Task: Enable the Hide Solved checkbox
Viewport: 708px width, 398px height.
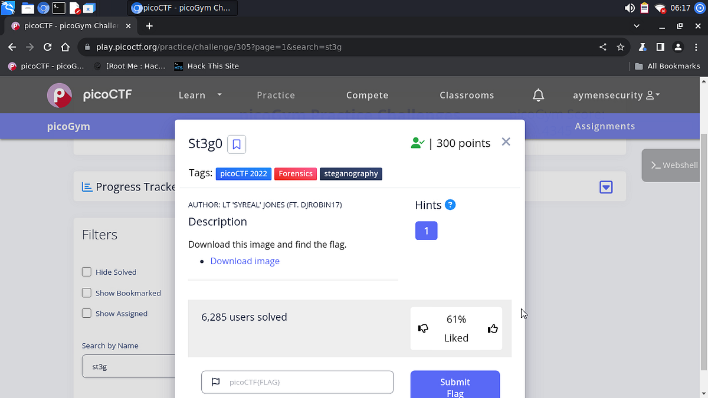Action: (x=86, y=272)
